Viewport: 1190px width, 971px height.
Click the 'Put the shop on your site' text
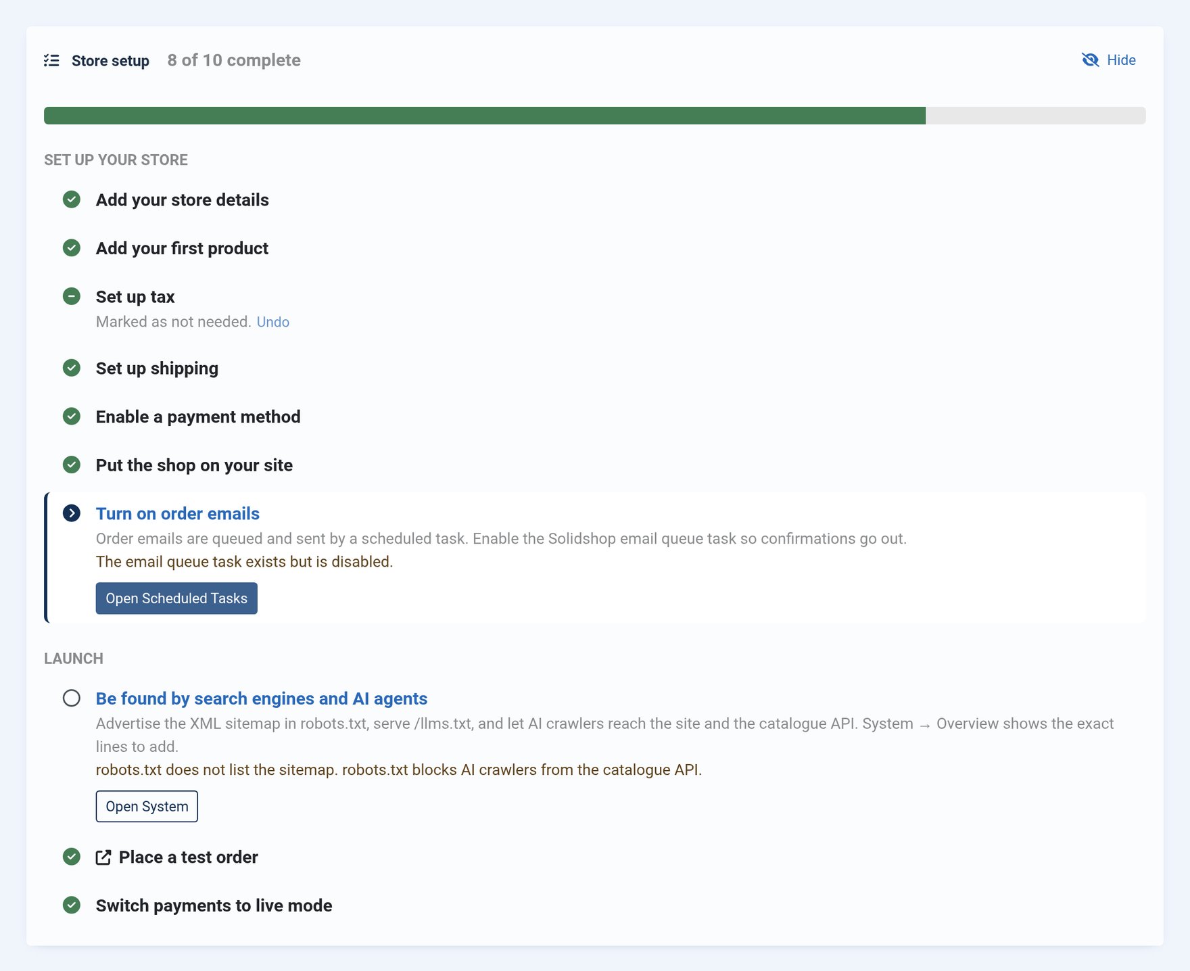pyautogui.click(x=194, y=465)
